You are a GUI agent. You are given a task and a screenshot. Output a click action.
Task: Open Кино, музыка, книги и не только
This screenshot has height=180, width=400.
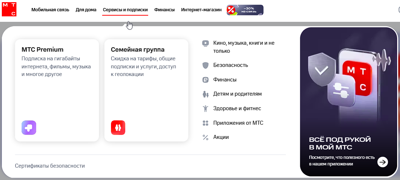(x=244, y=47)
